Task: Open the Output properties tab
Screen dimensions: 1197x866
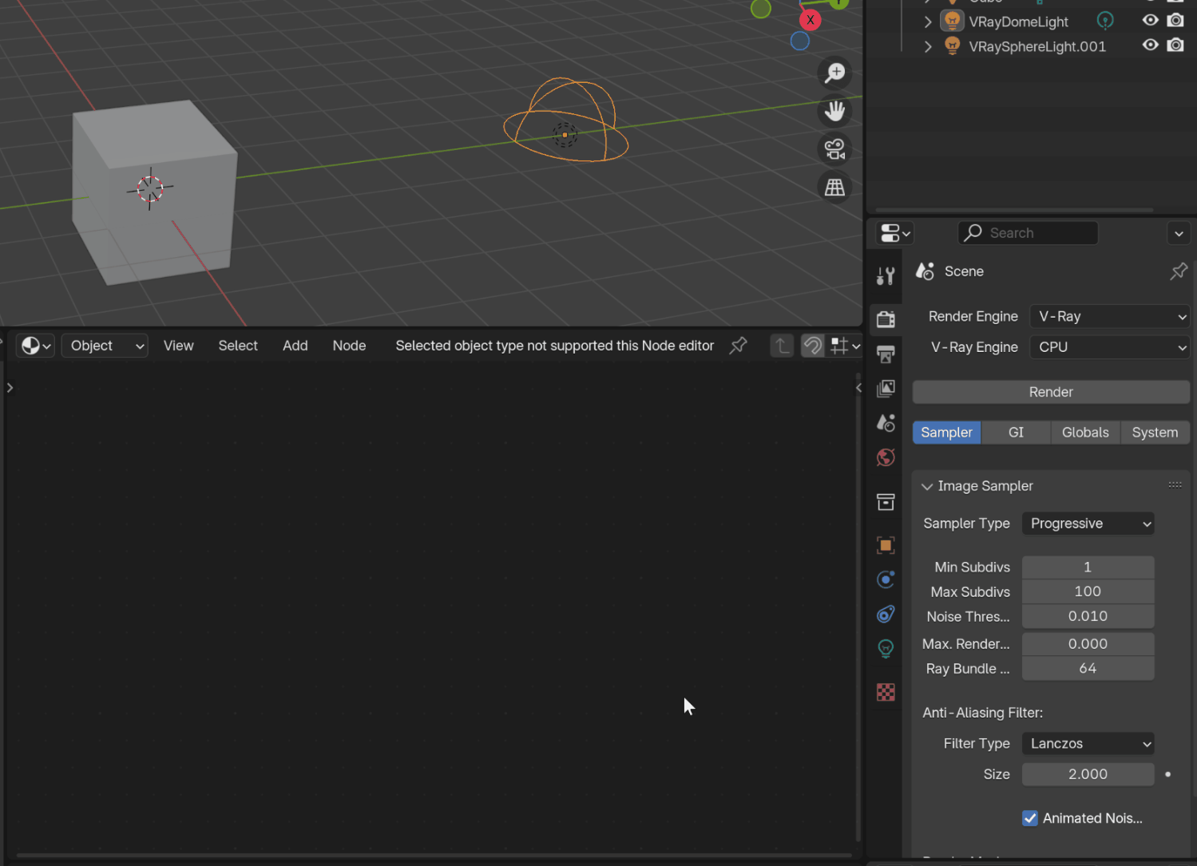Action: 886,354
